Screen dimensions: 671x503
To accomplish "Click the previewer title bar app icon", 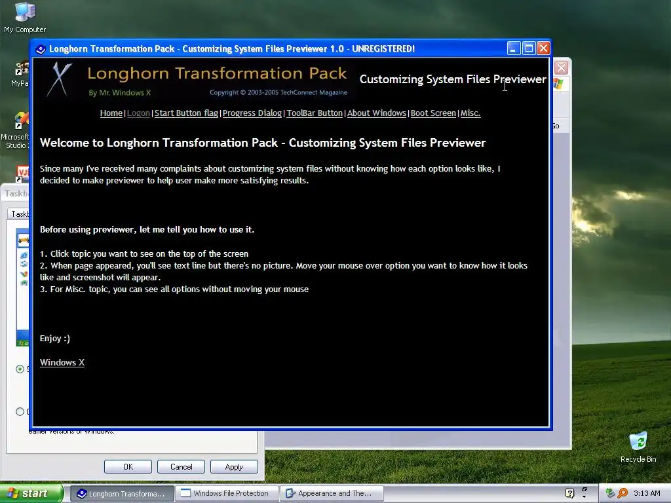I will (x=41, y=49).
